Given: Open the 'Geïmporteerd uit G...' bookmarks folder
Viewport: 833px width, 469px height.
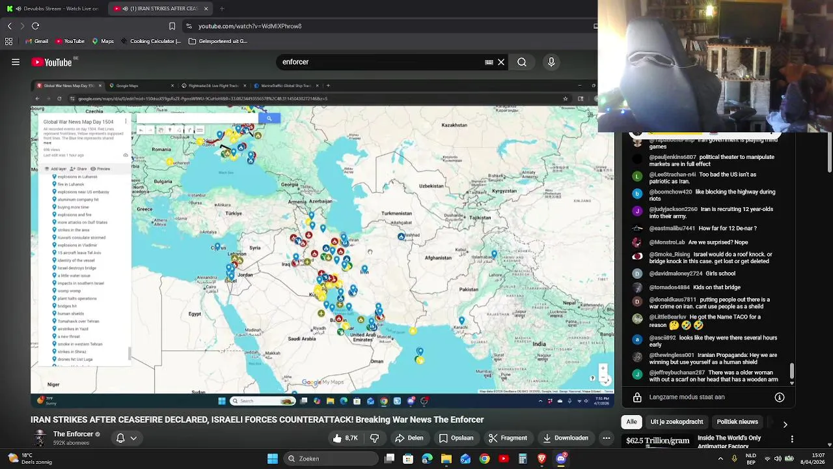Looking at the screenshot, I should [218, 41].
